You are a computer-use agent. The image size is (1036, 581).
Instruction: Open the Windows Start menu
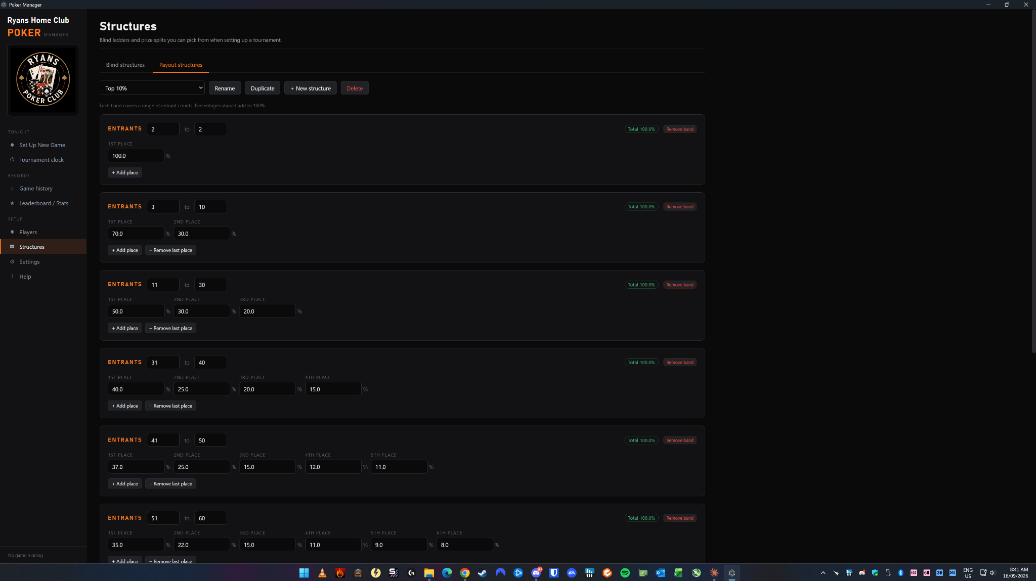tap(304, 572)
